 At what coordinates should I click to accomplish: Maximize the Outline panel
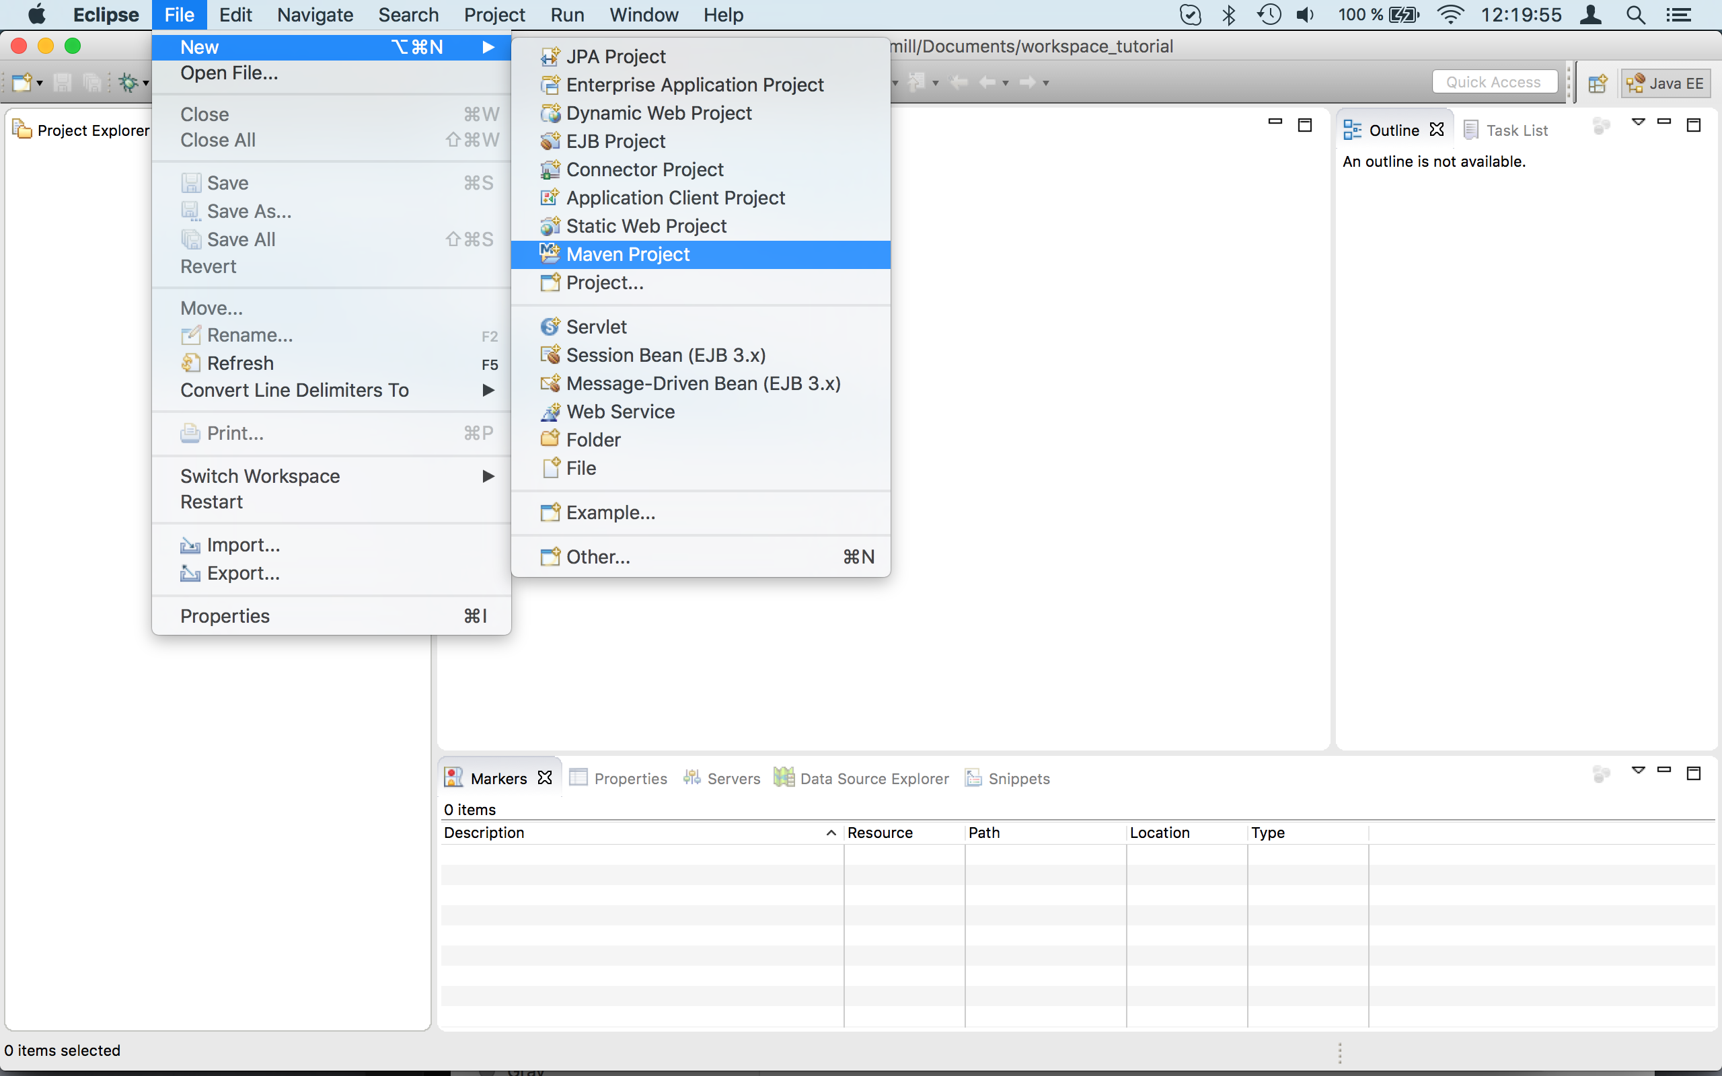coord(1694,125)
